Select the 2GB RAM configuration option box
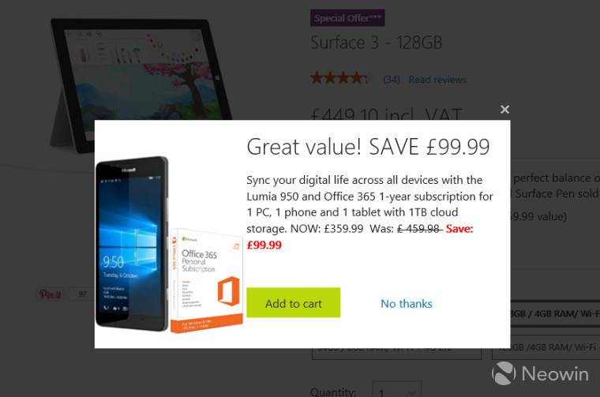 click(x=396, y=354)
